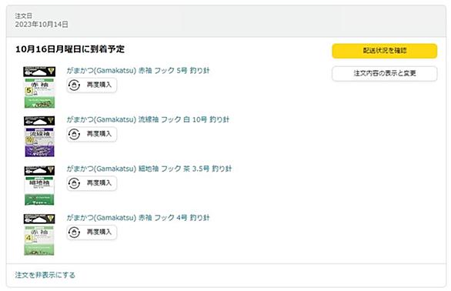Open the 流線袖 フック 白 10号 product link
451x291 pixels.
(x=148, y=119)
